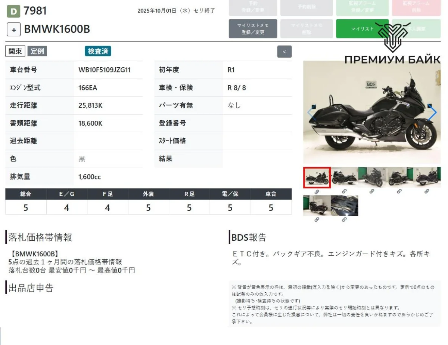The image size is (448, 345).
Task: Click the plus button beside BMWK1600B
Action: click(x=14, y=30)
